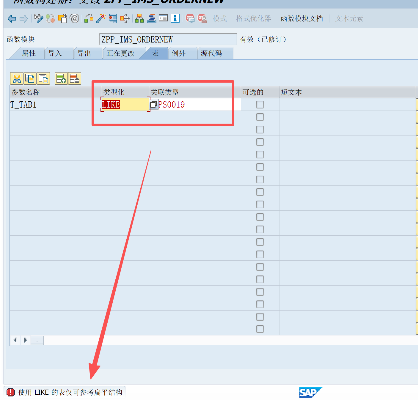Open the blue information help icon

[x=175, y=18]
